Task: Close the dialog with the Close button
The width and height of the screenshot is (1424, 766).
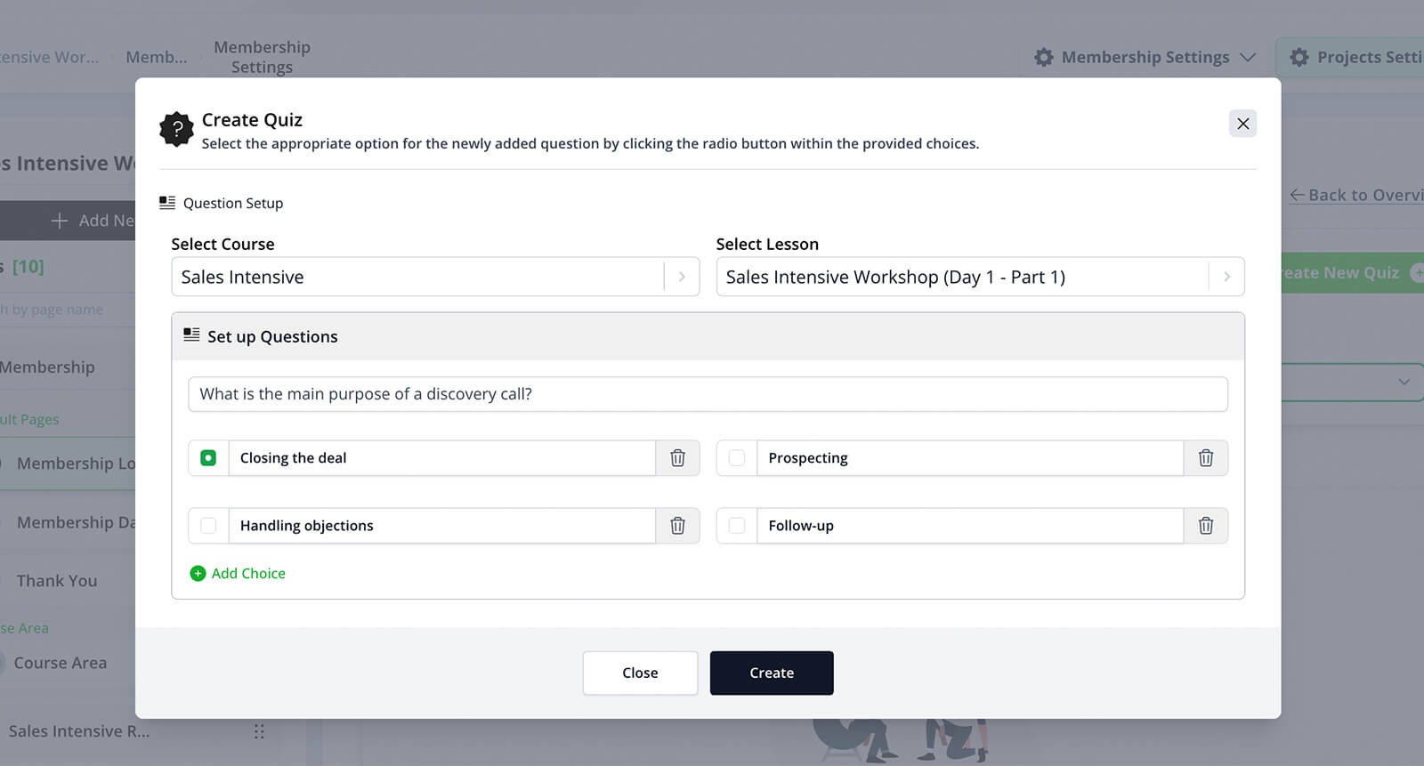Action: 640,673
